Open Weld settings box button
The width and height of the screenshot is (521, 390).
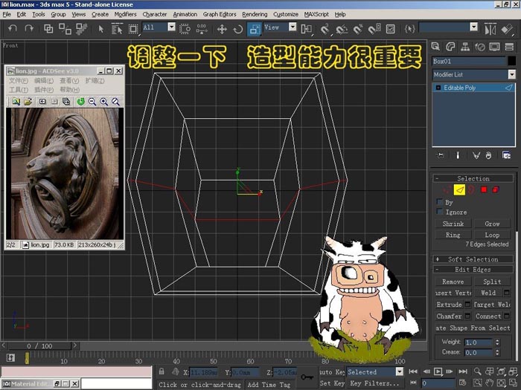(x=507, y=293)
